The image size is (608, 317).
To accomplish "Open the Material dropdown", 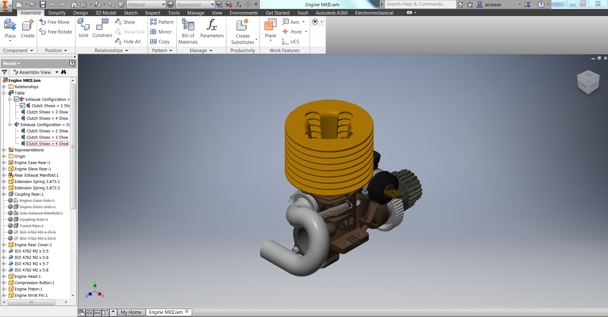I will (x=163, y=4).
